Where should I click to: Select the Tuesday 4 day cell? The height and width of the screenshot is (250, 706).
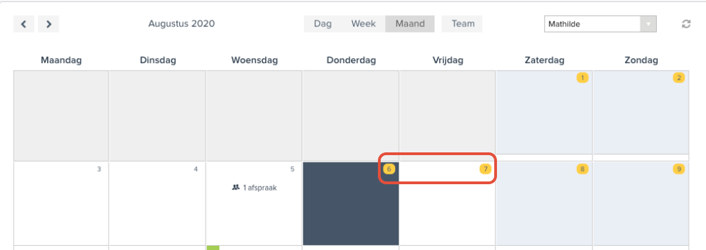(157, 204)
